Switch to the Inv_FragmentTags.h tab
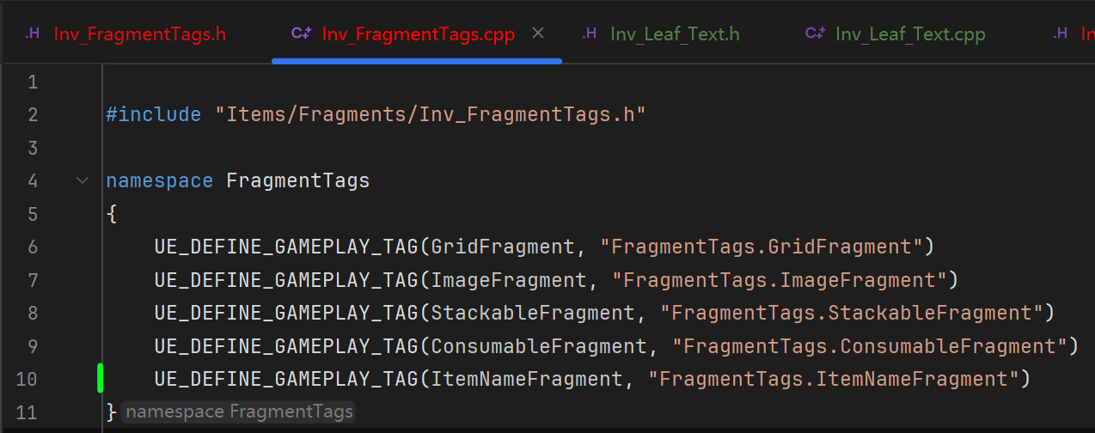The image size is (1095, 433). 139,34
